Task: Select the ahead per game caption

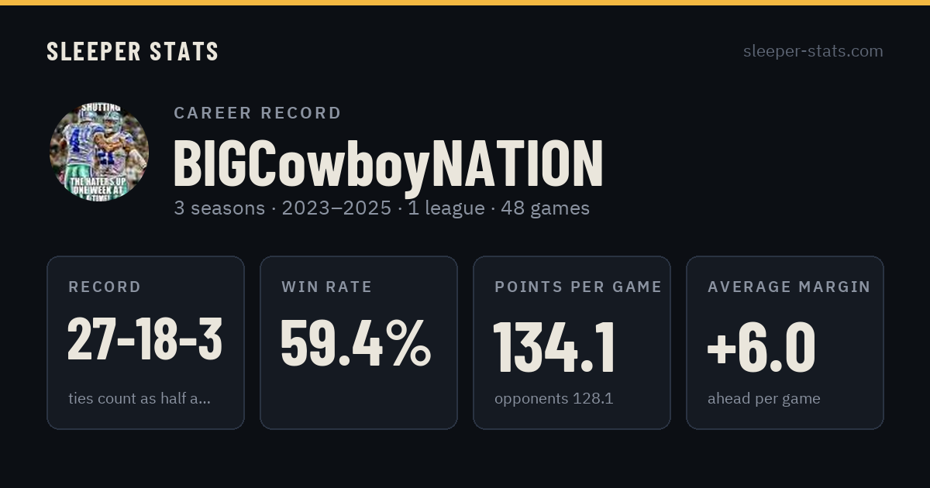Action: (764, 399)
